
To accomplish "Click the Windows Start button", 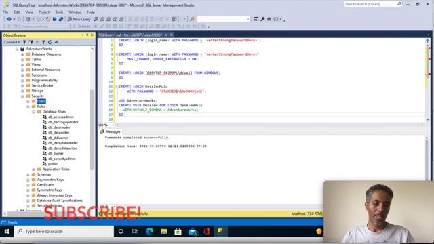I will coord(7,232).
